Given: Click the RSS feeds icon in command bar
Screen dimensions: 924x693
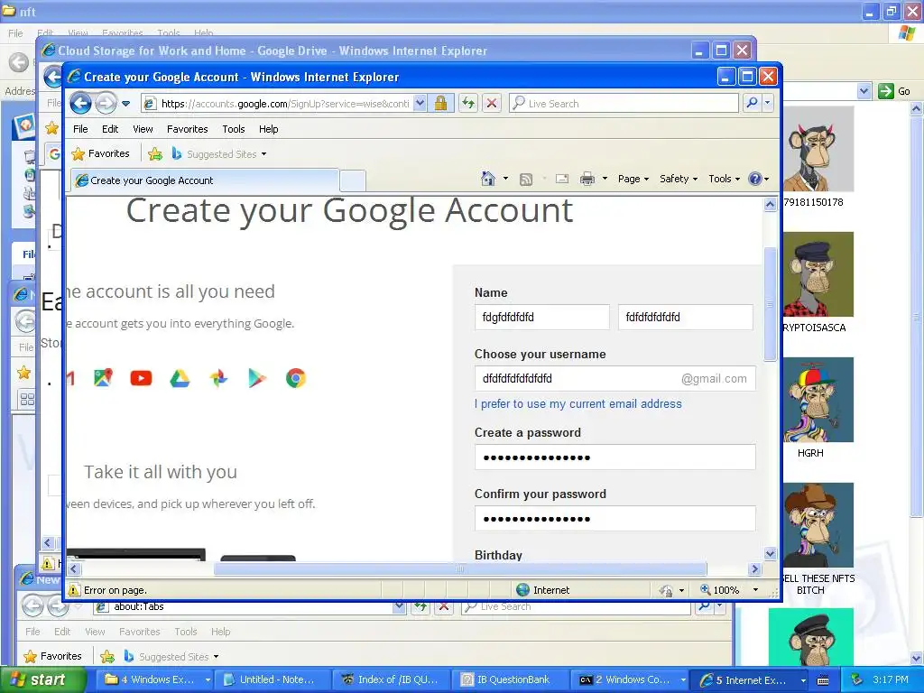Looking at the screenshot, I should [526, 179].
